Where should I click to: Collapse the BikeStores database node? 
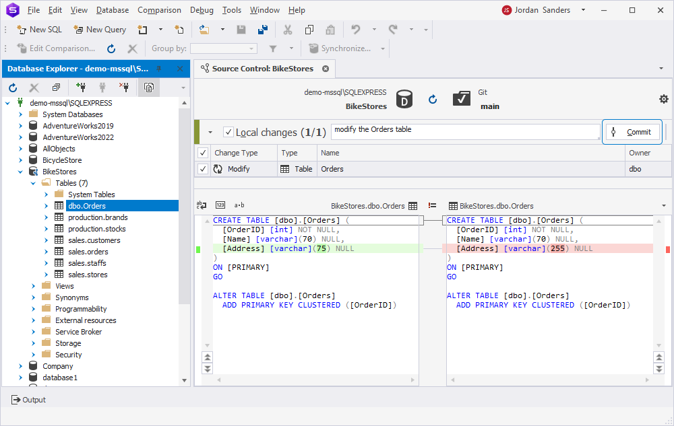click(x=20, y=172)
